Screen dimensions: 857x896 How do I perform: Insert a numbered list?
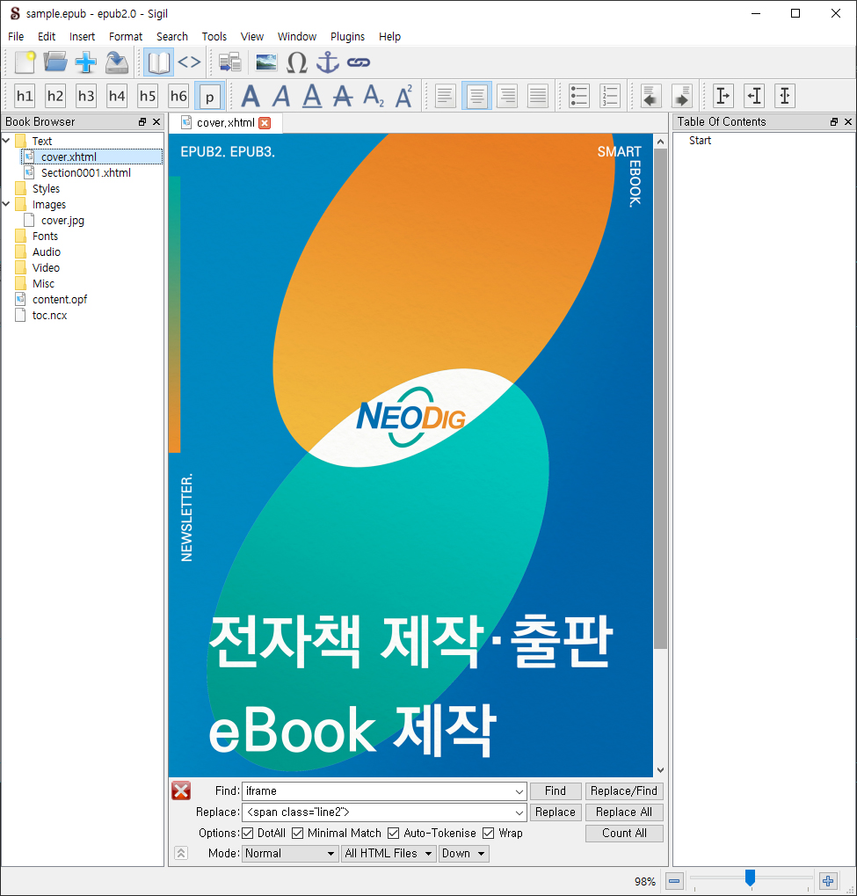(610, 96)
